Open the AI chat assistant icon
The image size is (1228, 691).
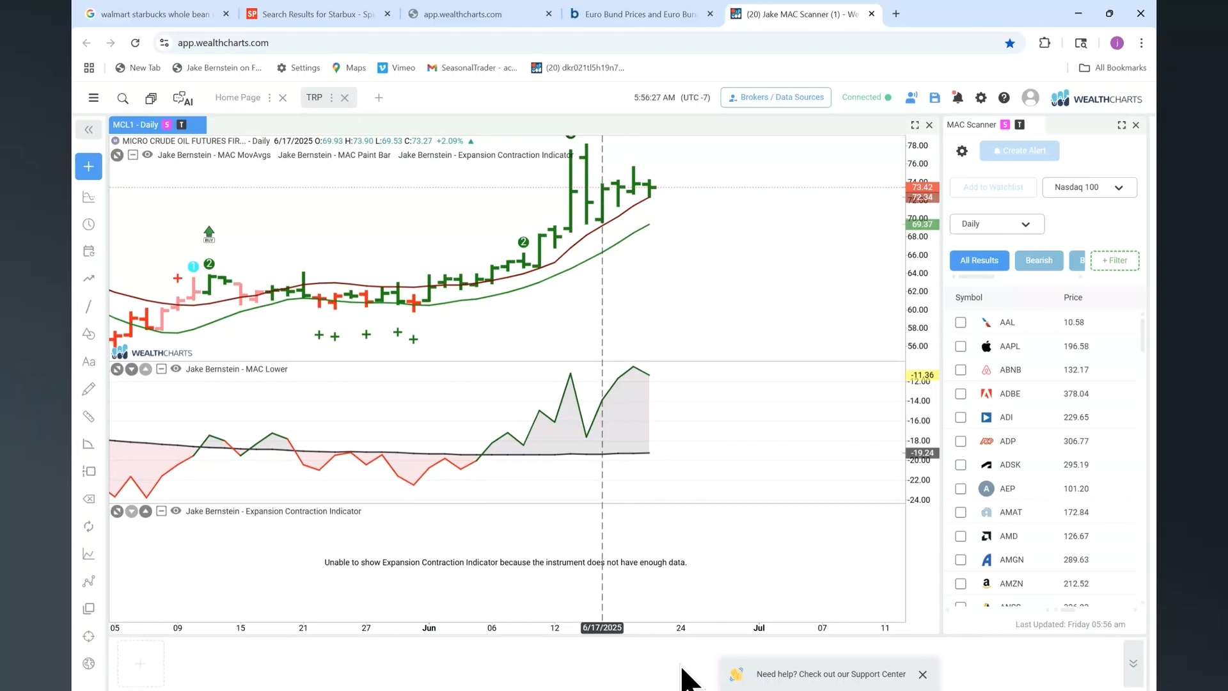pos(183,99)
